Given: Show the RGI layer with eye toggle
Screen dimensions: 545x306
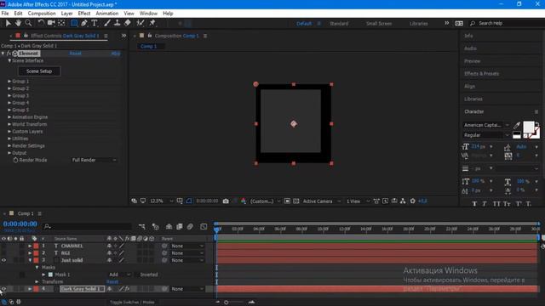Looking at the screenshot, I should [3, 253].
